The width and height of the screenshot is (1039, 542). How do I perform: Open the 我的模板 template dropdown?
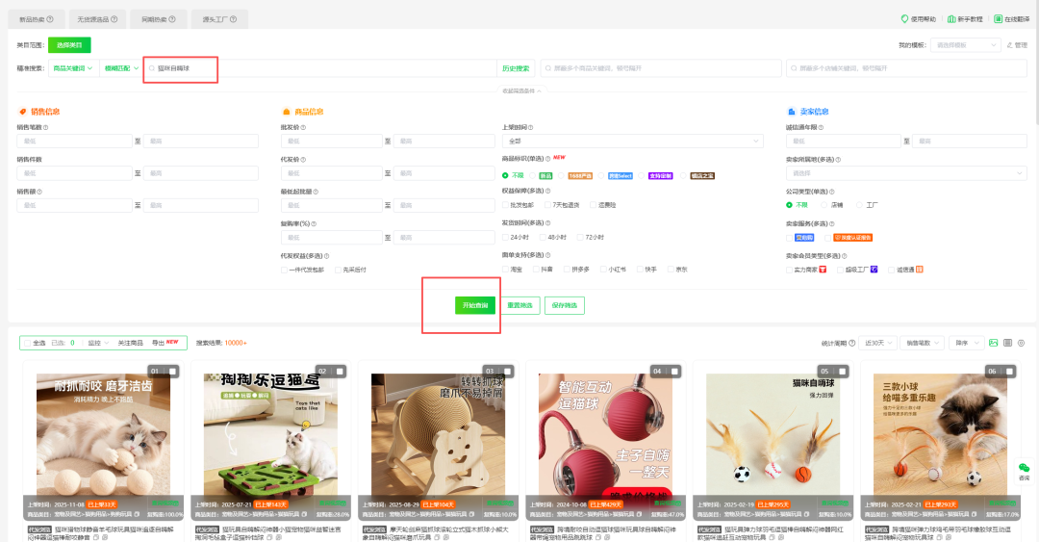point(965,45)
